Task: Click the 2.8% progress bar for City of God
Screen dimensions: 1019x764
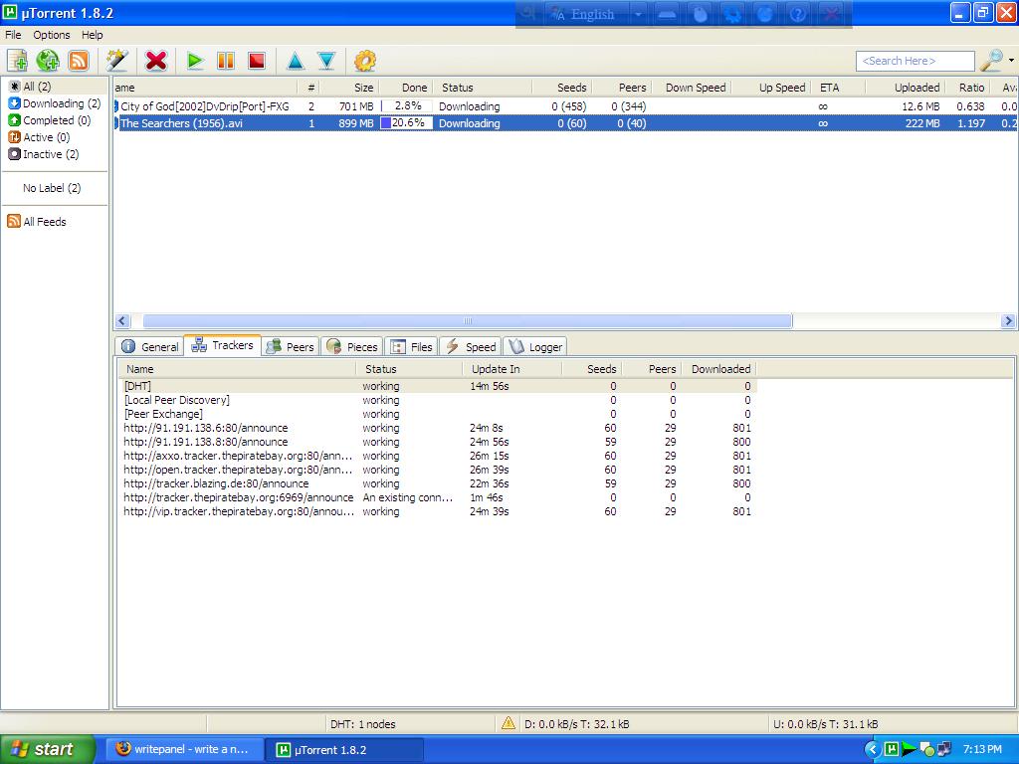Action: click(x=407, y=105)
